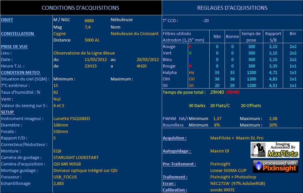Screen dimensions: 303x193
Task: Click the underlined OBJET heading
Action: 7,20
